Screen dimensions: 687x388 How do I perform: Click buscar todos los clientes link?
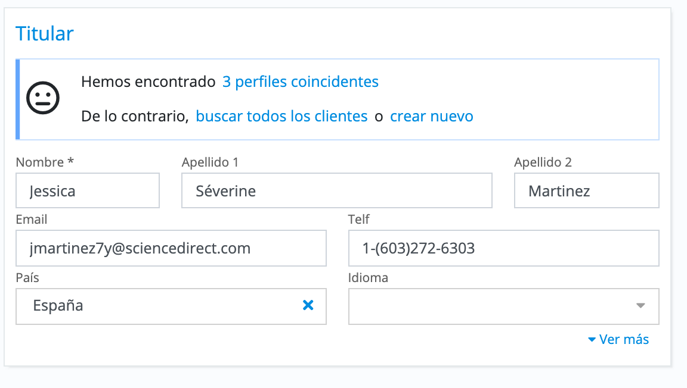(281, 116)
